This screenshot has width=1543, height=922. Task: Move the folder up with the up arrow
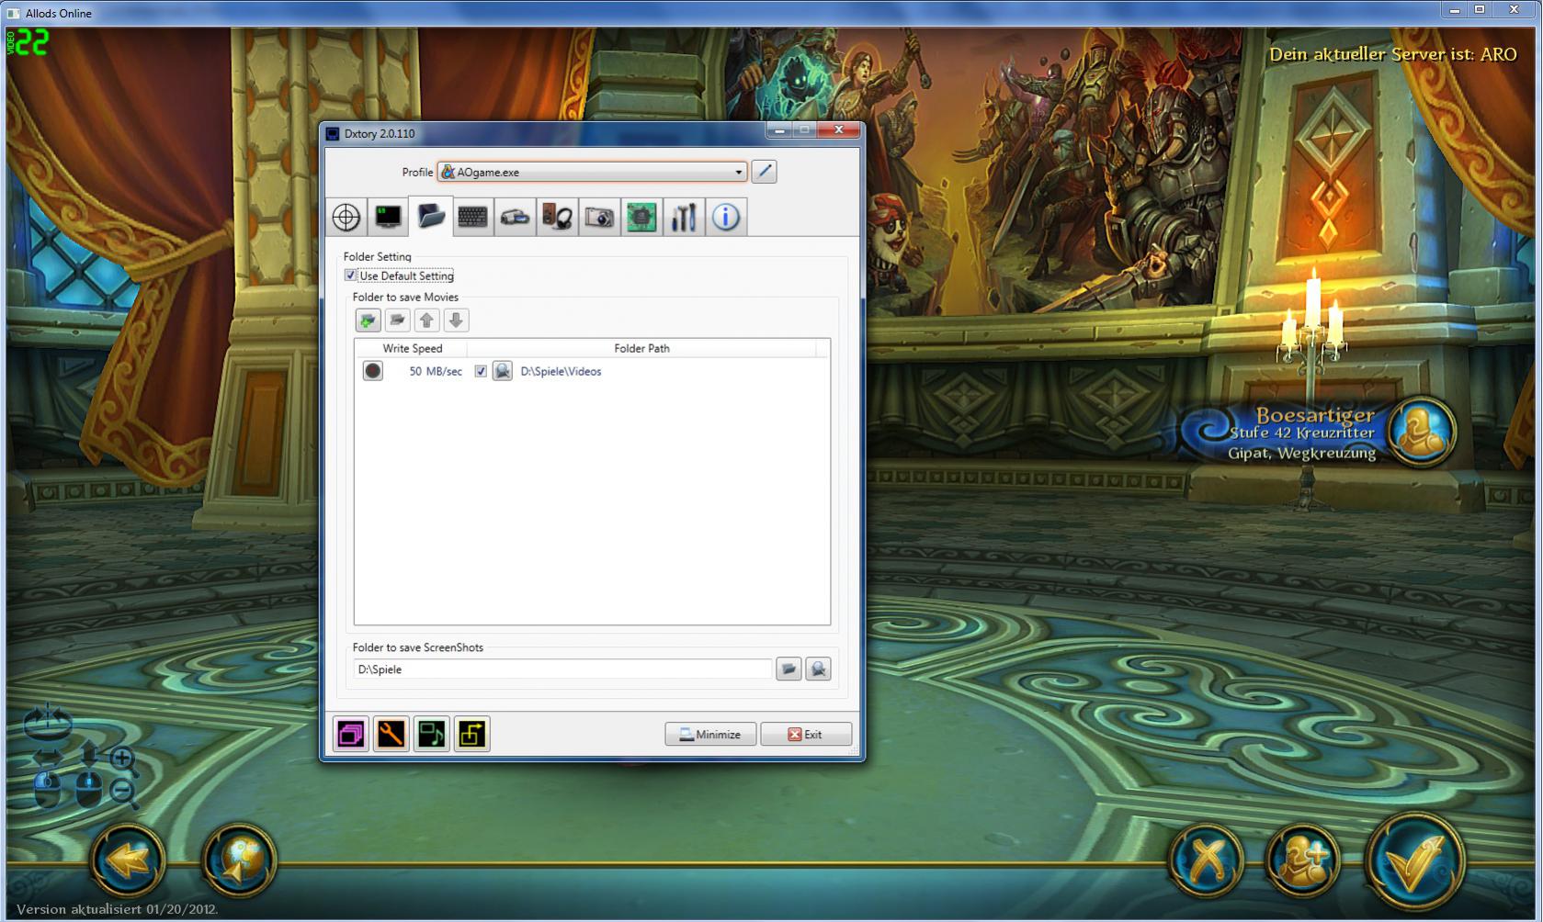coord(426,320)
